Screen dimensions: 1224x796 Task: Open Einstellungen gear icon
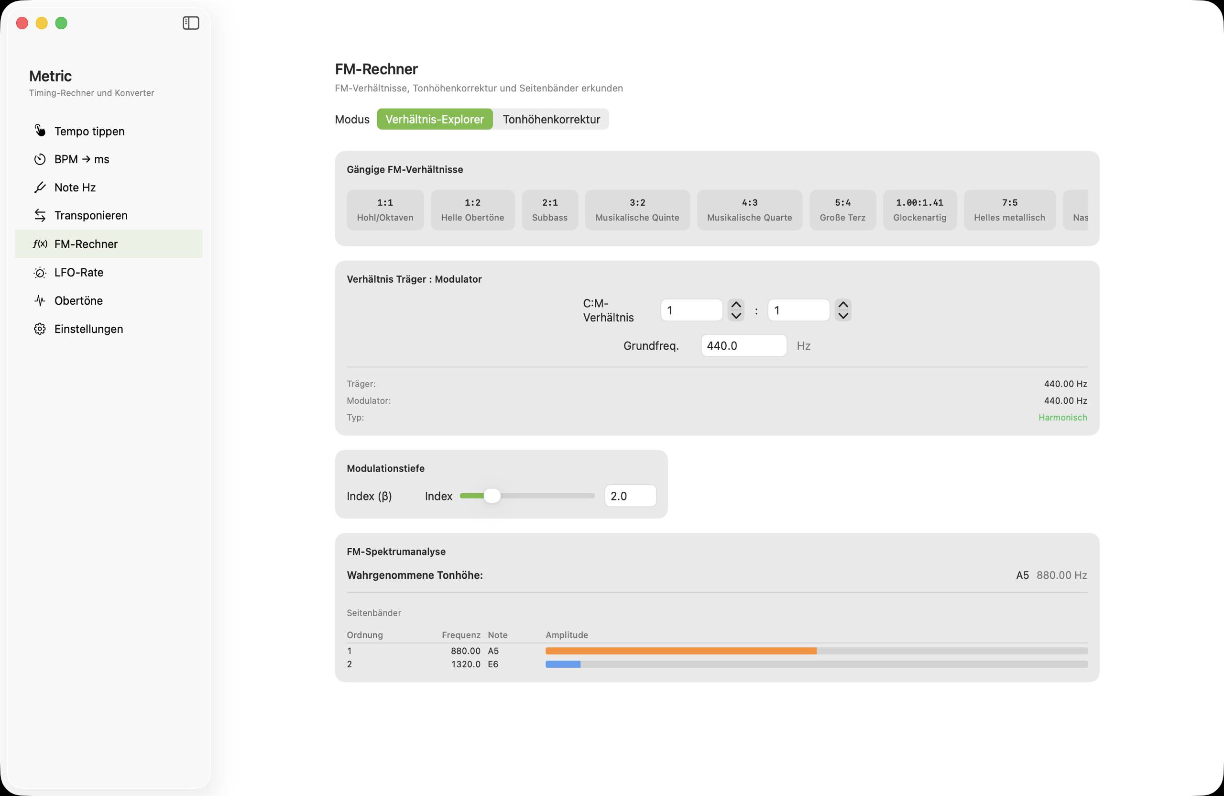pyautogui.click(x=40, y=329)
